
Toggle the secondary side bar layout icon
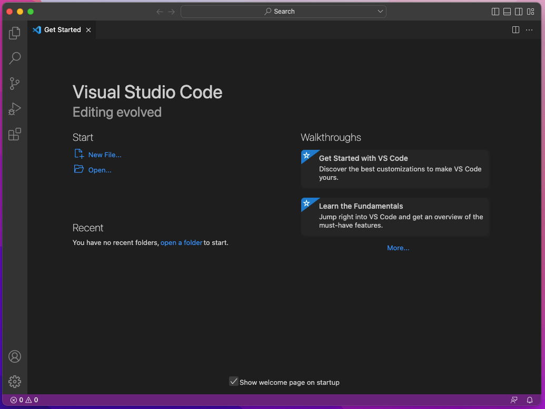[519, 12]
